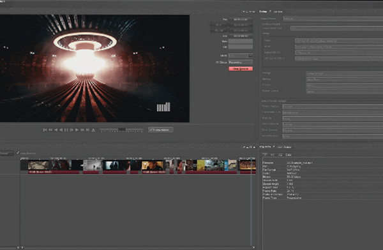Click the eject icon in the transport bar
The image size is (383, 250).
click(x=93, y=130)
